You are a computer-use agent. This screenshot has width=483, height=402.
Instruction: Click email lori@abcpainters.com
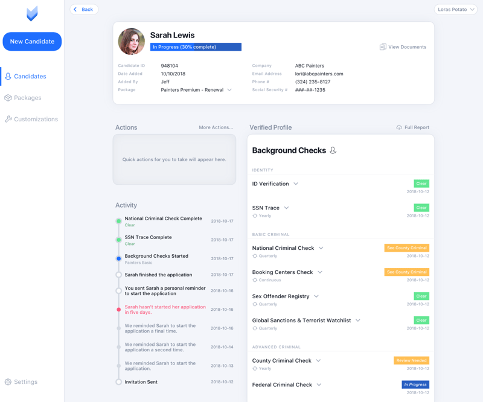click(x=319, y=74)
